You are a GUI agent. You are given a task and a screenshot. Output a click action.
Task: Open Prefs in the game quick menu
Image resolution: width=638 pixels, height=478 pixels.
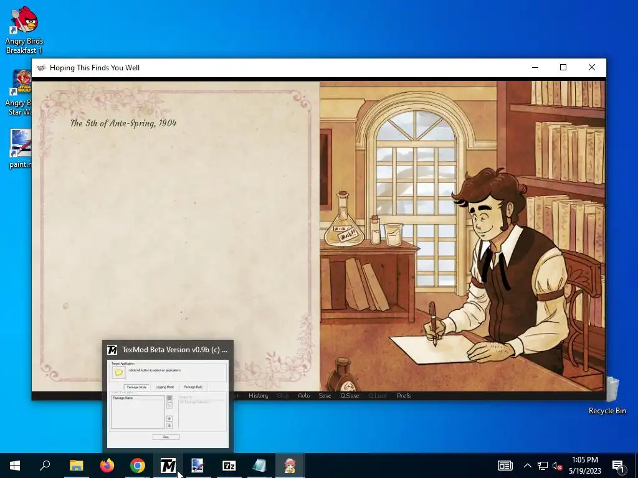click(403, 395)
